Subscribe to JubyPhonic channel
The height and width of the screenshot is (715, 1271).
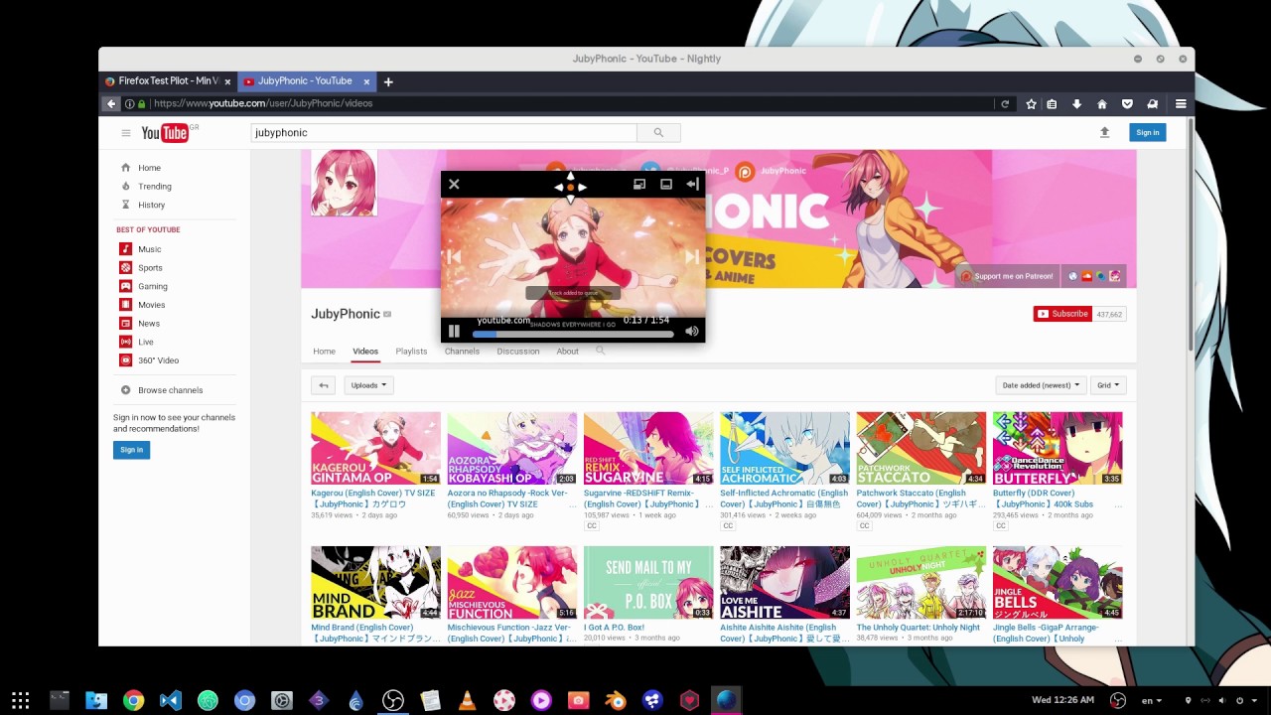pos(1062,314)
